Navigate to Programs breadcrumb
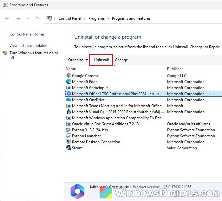The image size is (222, 201). (x=96, y=18)
